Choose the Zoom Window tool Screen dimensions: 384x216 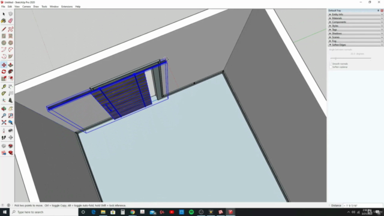point(11,116)
